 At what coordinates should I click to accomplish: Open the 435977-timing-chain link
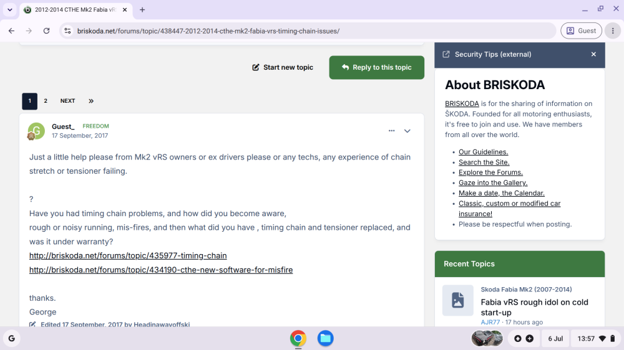(x=128, y=255)
